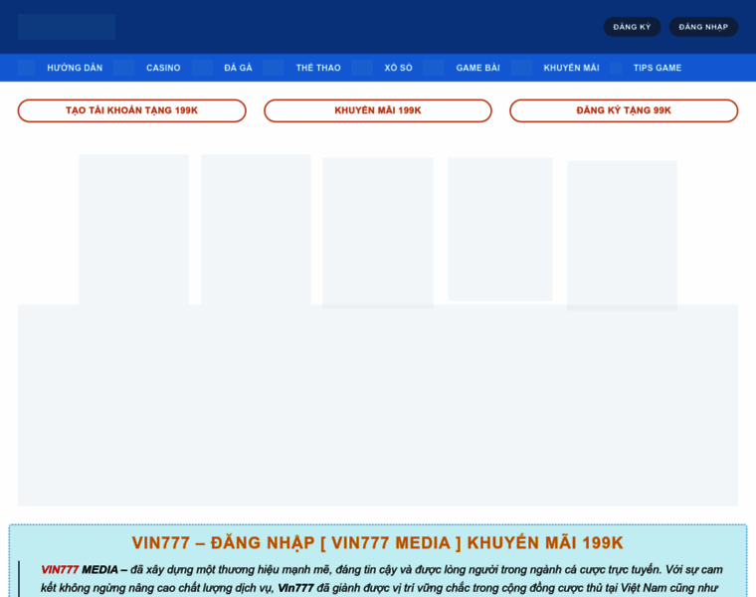Choose the XỔ SỐ menu item
This screenshot has height=597, width=756.
tap(398, 68)
